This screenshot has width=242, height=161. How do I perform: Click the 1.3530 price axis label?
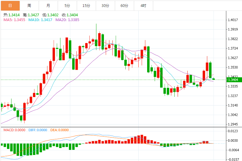pos(233,67)
